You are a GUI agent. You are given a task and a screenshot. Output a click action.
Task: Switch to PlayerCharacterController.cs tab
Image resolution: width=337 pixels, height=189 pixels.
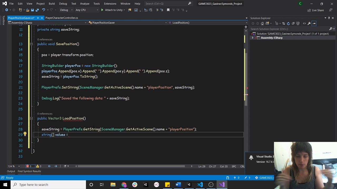(62, 18)
